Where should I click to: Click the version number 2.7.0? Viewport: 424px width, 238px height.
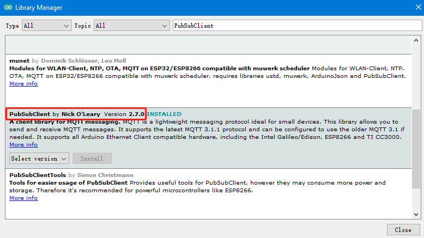click(136, 114)
